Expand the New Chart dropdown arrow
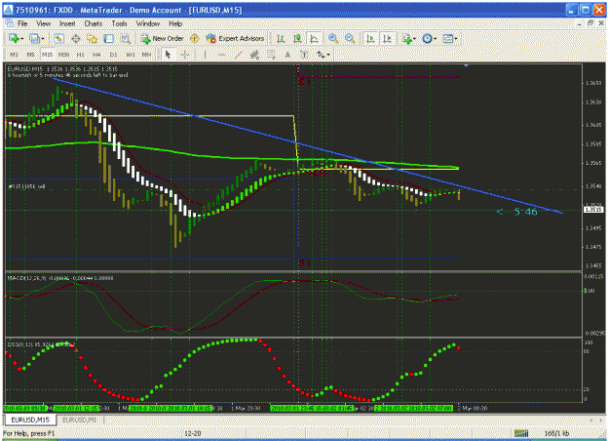Viewport: 609px width, 441px height. (21, 38)
